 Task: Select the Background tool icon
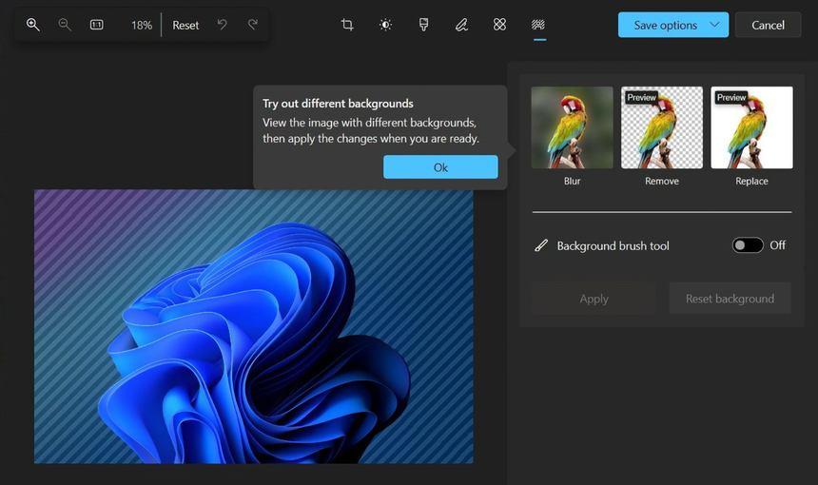tap(538, 25)
